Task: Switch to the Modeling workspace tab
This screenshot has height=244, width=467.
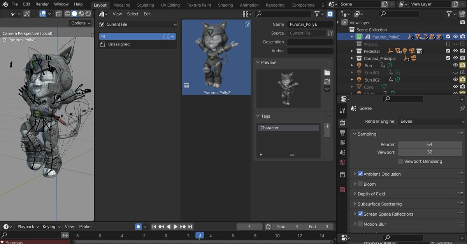Action: [122, 5]
